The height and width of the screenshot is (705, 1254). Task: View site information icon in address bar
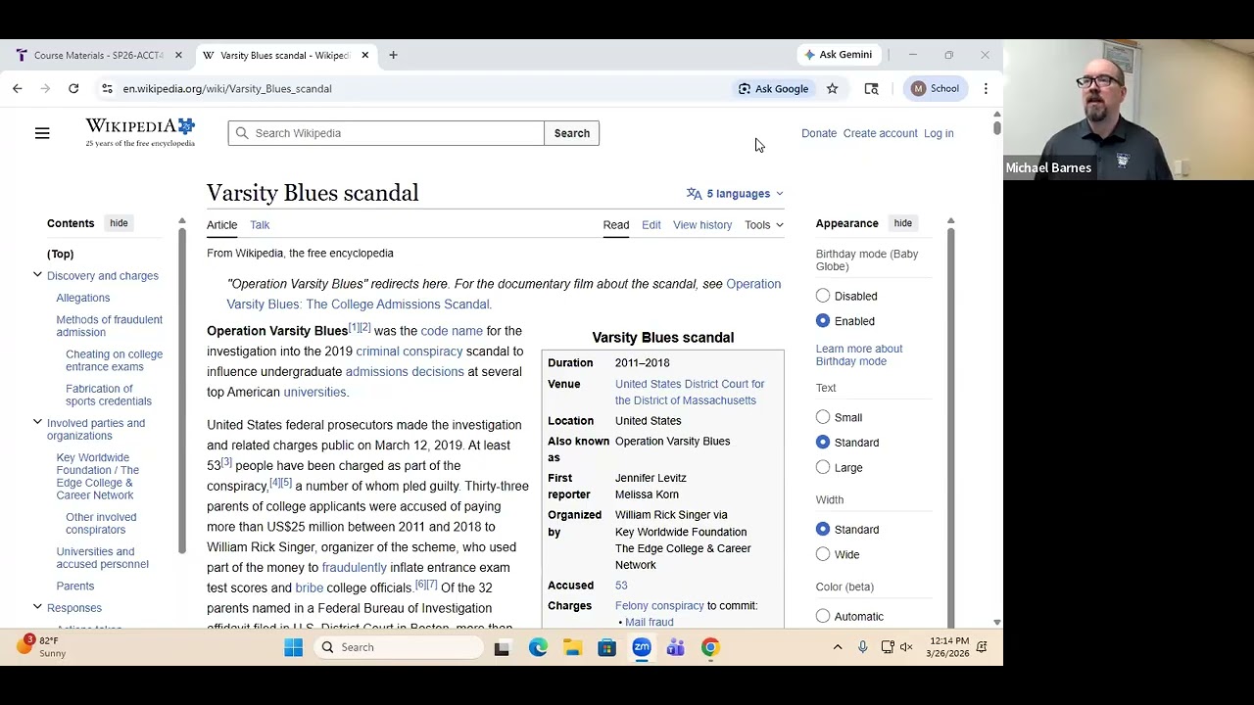(x=107, y=88)
